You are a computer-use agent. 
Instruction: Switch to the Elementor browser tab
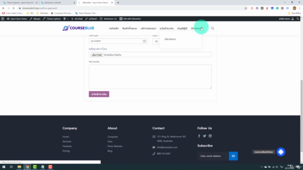(x=58, y=3)
